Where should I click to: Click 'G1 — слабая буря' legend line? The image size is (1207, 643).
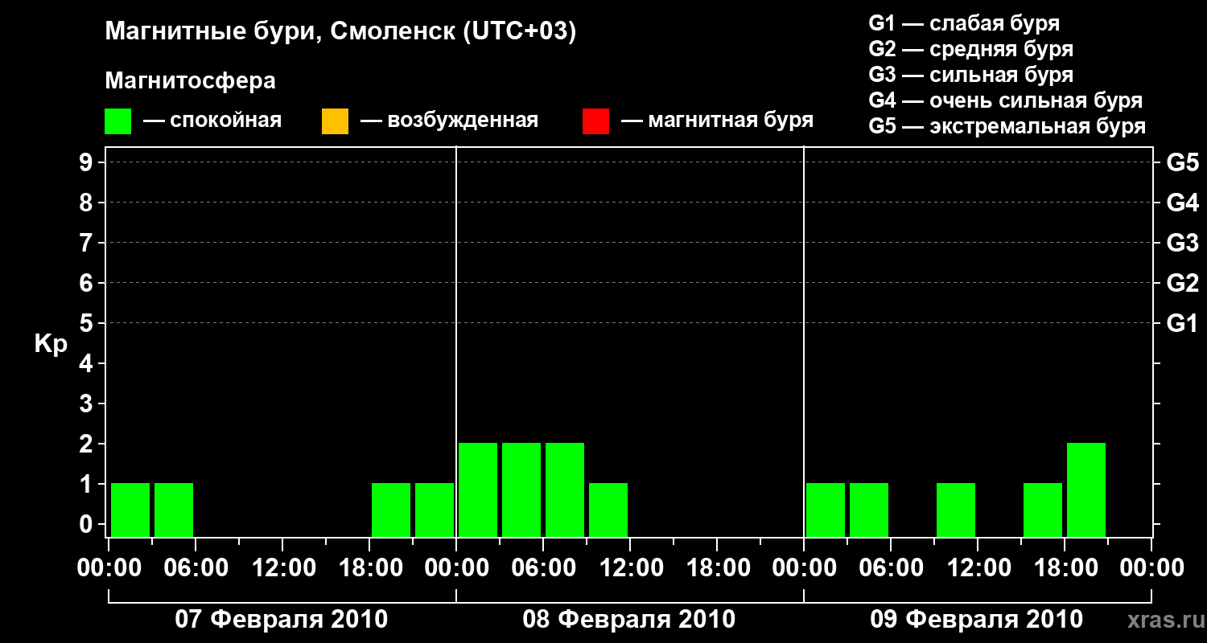964,23
